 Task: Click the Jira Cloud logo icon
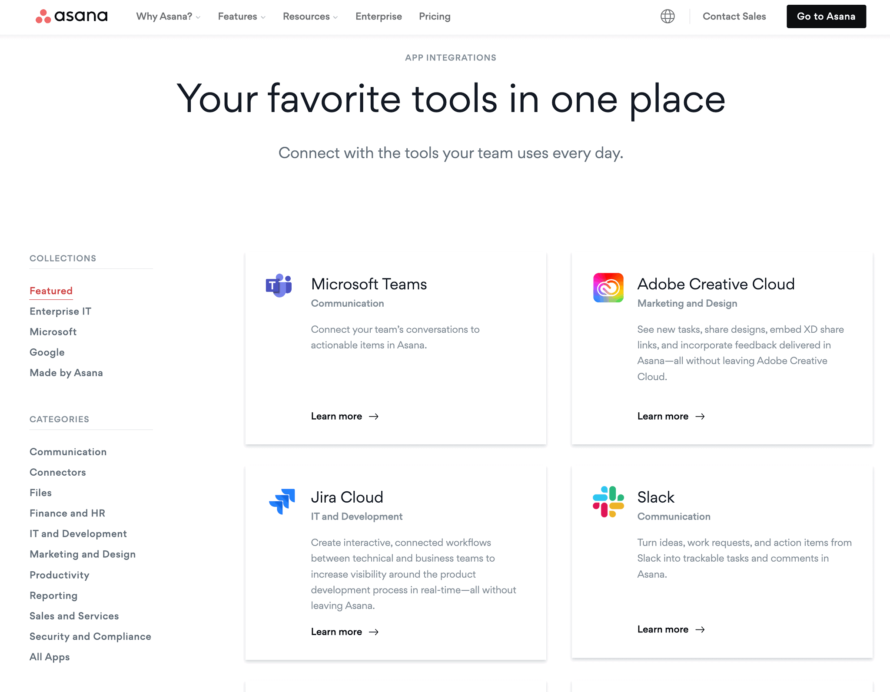(282, 501)
